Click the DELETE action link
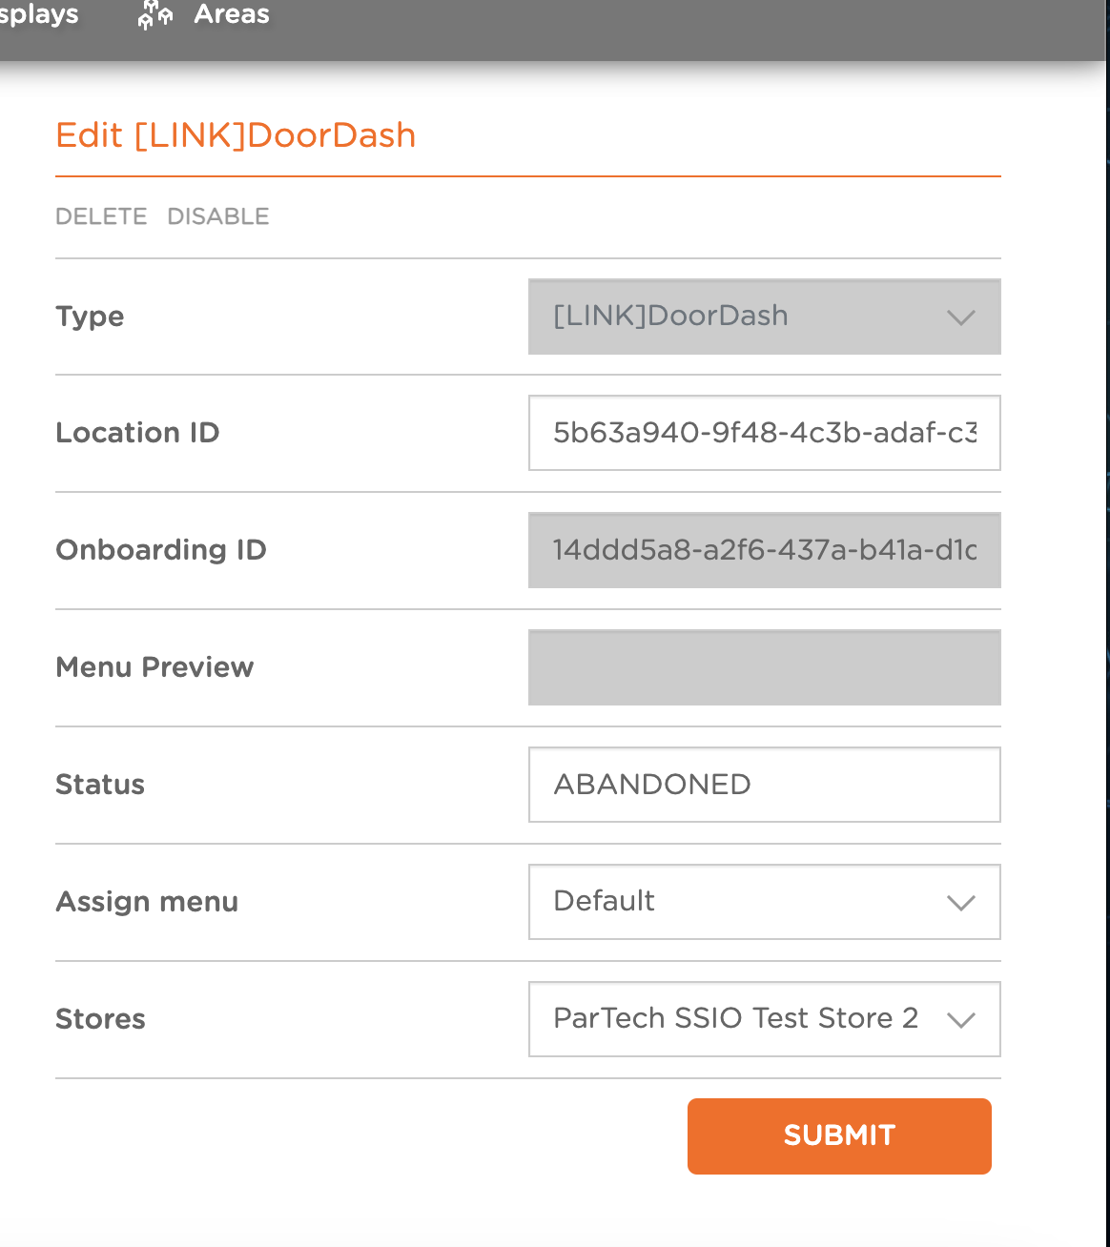1110x1247 pixels. pyautogui.click(x=101, y=216)
